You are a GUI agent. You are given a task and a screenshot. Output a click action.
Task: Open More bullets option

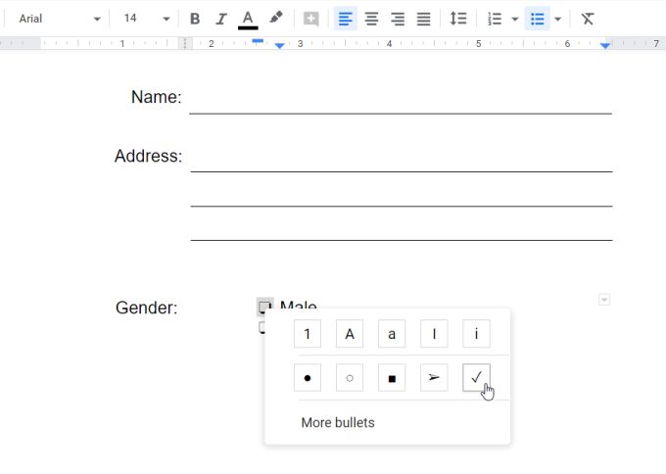coord(338,423)
